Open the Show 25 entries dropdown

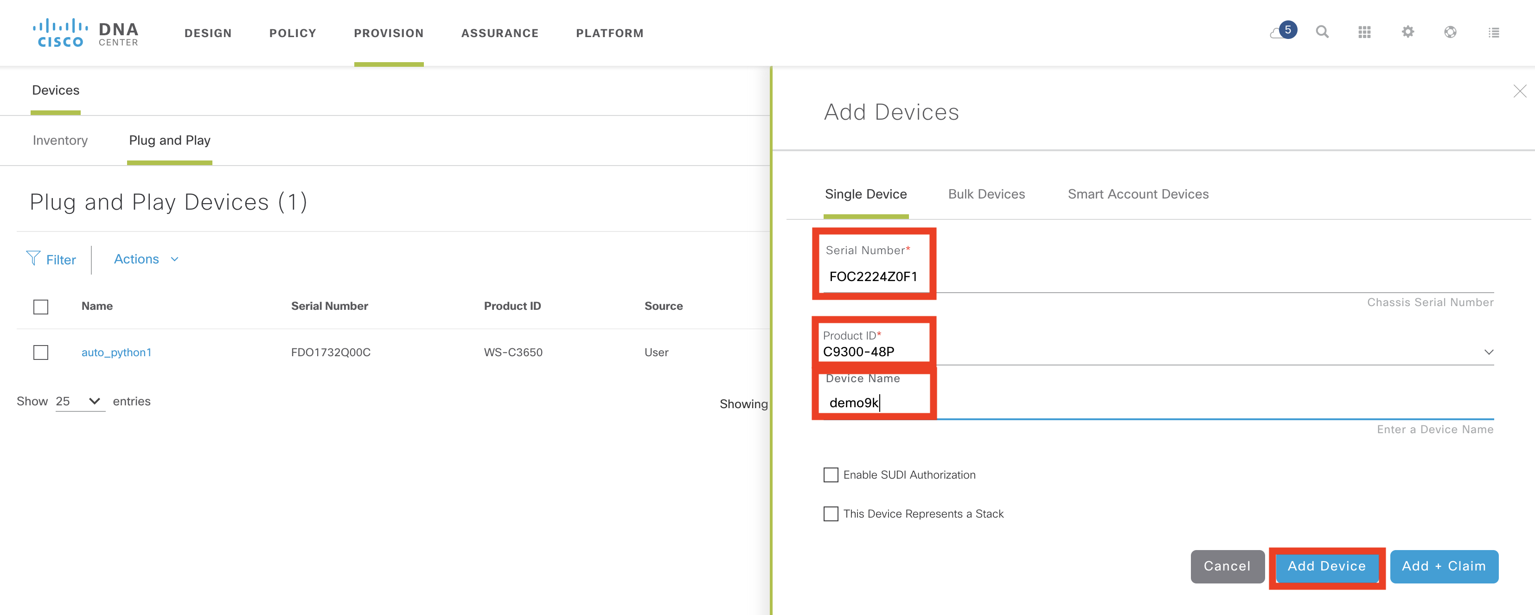[x=79, y=402]
